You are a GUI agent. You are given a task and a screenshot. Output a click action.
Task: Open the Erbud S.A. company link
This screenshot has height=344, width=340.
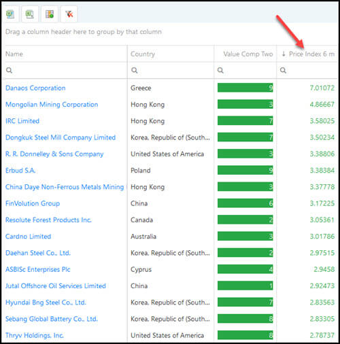pyautogui.click(x=20, y=171)
